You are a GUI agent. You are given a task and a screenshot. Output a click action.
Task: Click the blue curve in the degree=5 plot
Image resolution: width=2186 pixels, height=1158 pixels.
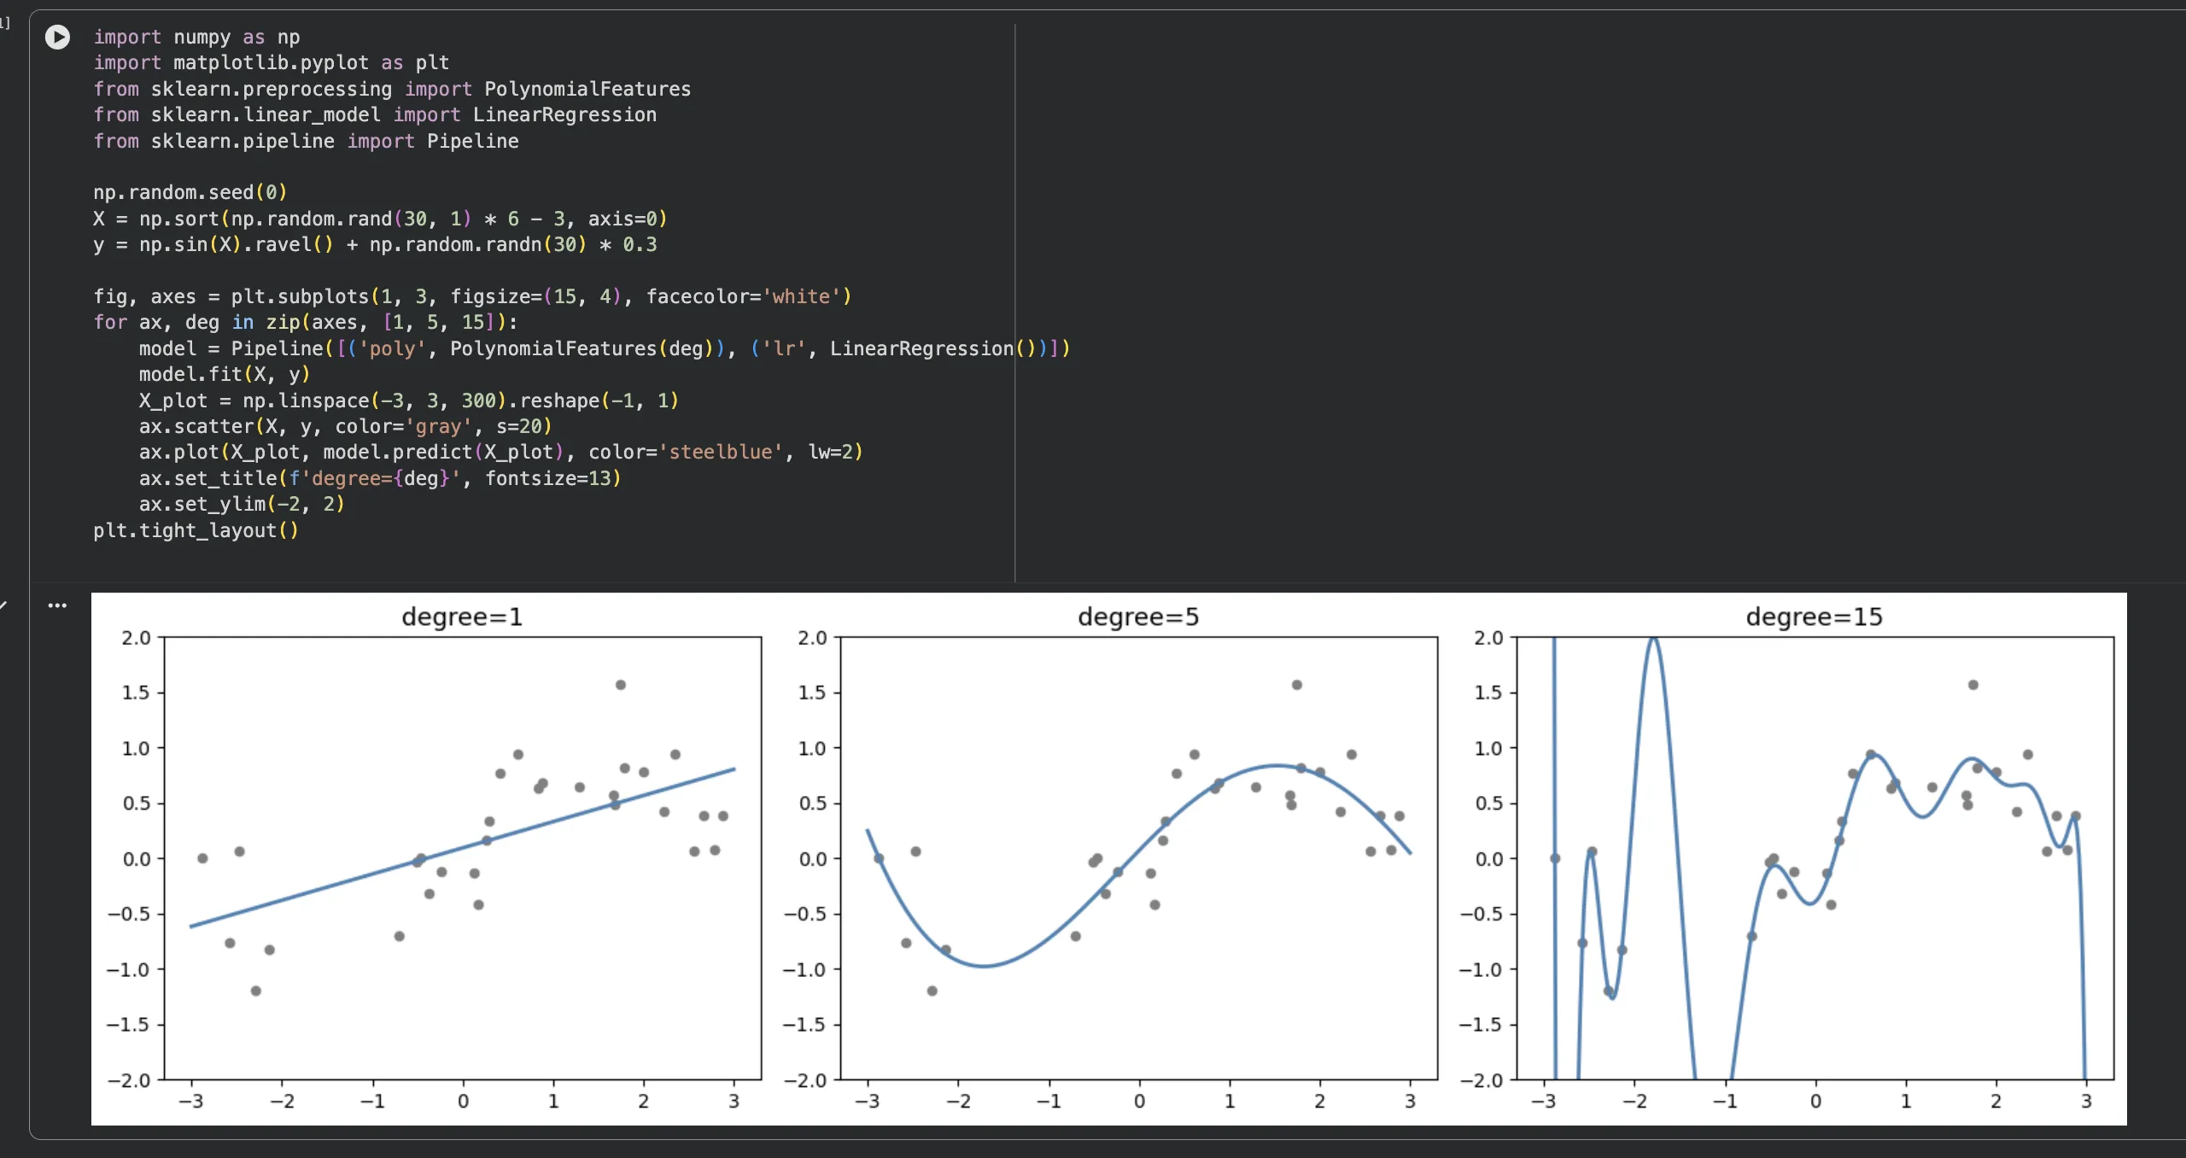coord(984,966)
